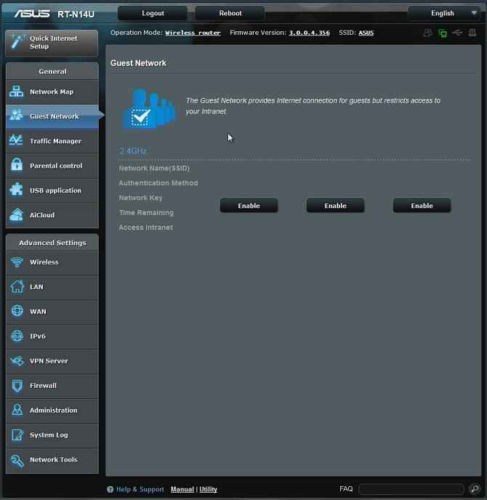Click Quick Internet Setup button
Viewport: 487px width, 500px height.
(52, 43)
